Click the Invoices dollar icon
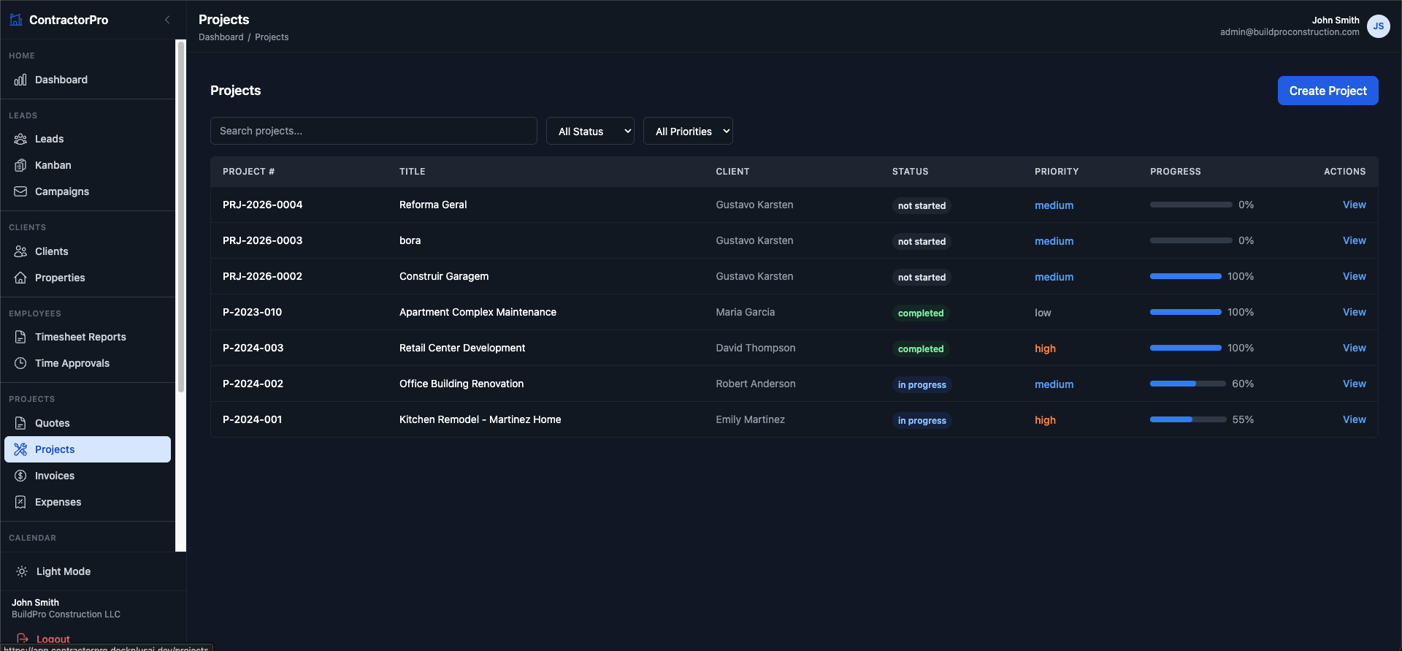 pos(20,476)
